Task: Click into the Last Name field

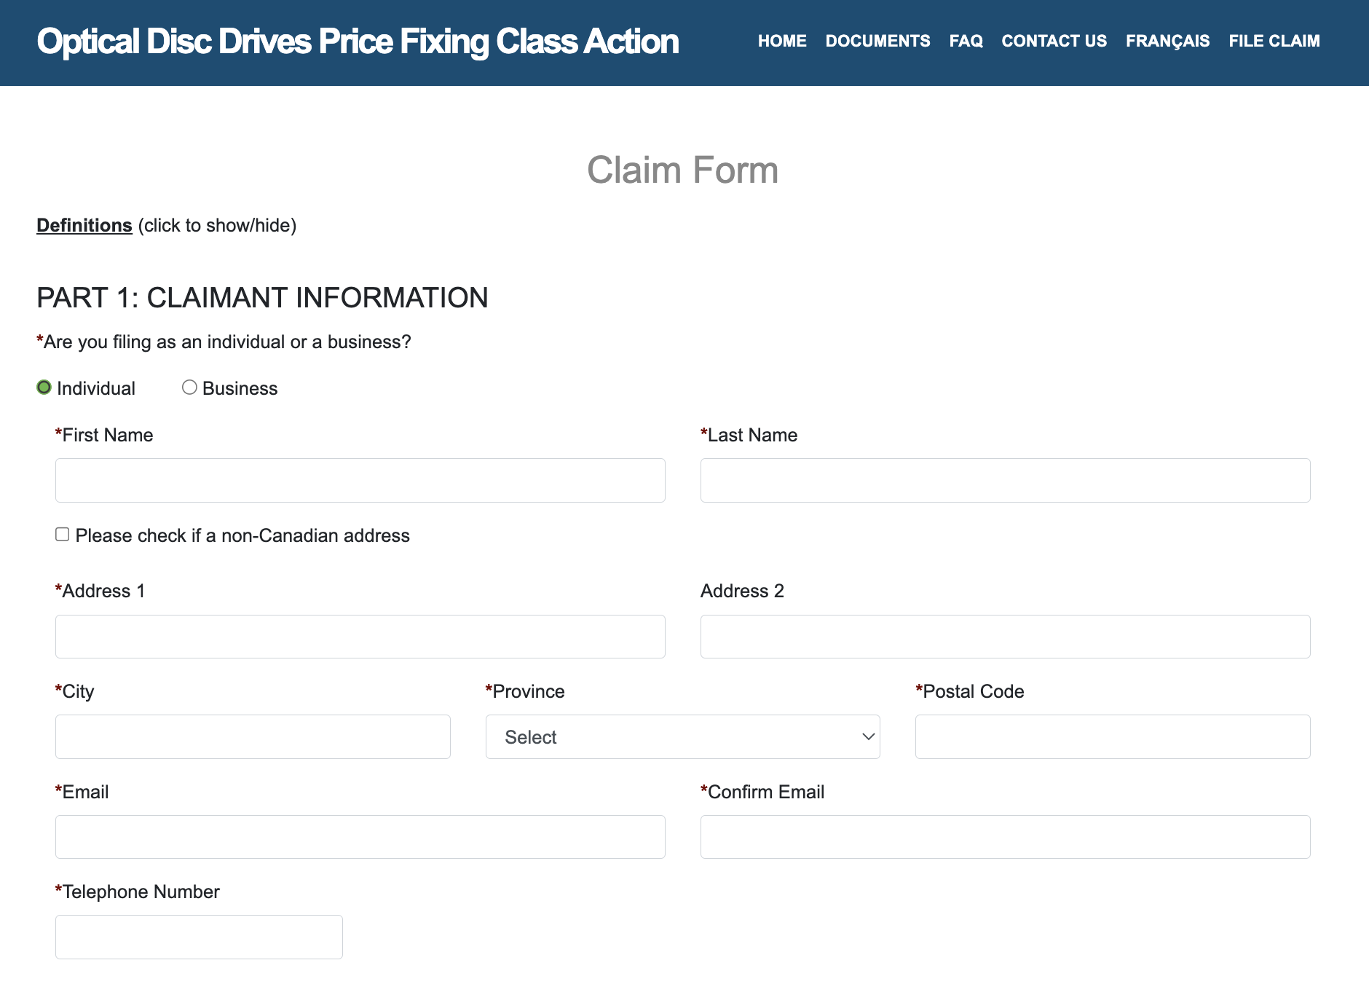Action: tap(1005, 480)
